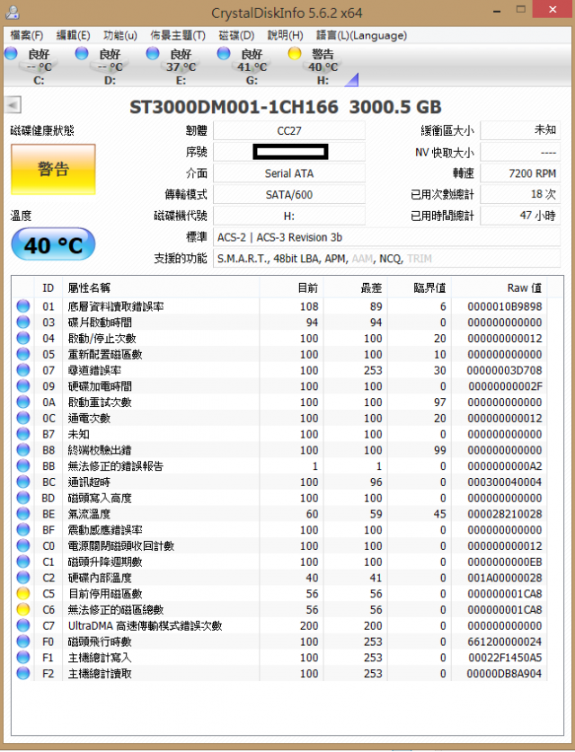Click the yellow 警告 health status button
575x752 pixels.
[53, 169]
